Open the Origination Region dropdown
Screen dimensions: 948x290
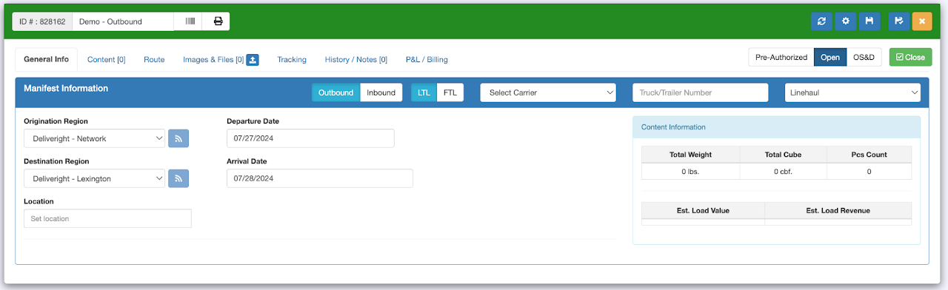(x=95, y=138)
